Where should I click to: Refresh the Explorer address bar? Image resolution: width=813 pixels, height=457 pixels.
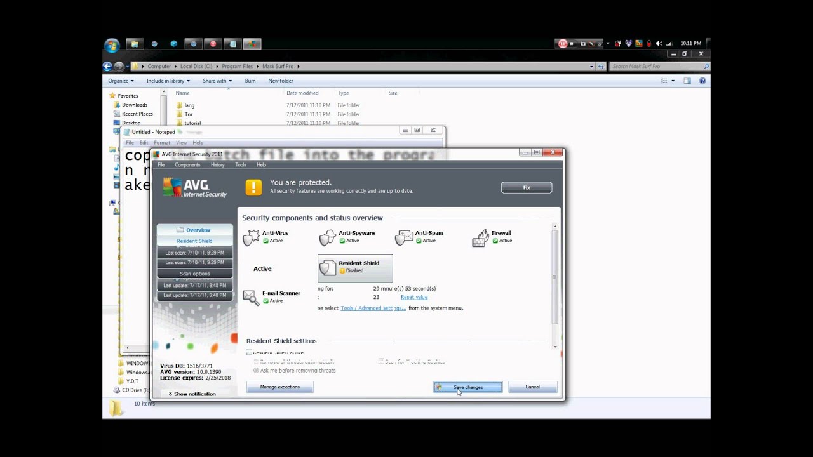tap(601, 66)
